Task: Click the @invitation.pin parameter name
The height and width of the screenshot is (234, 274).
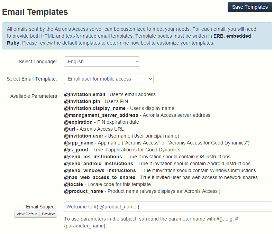Action: pyautogui.click(x=82, y=101)
